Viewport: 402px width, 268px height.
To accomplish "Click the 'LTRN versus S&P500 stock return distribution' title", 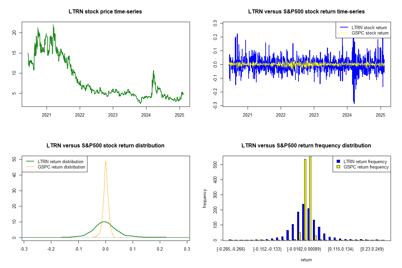I will (x=105, y=146).
